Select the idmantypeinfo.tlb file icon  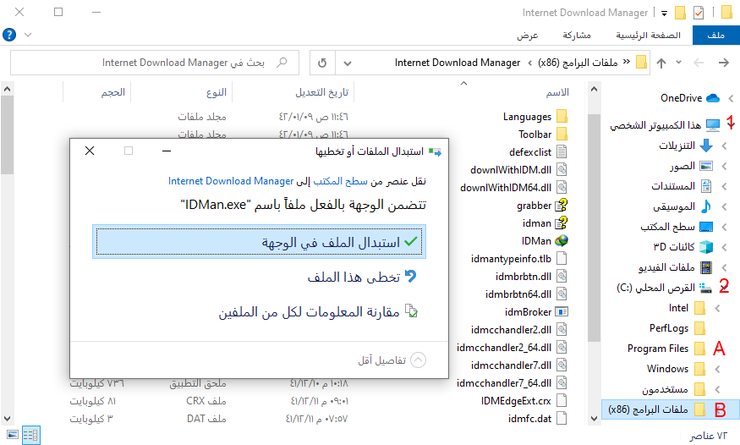pyautogui.click(x=562, y=259)
